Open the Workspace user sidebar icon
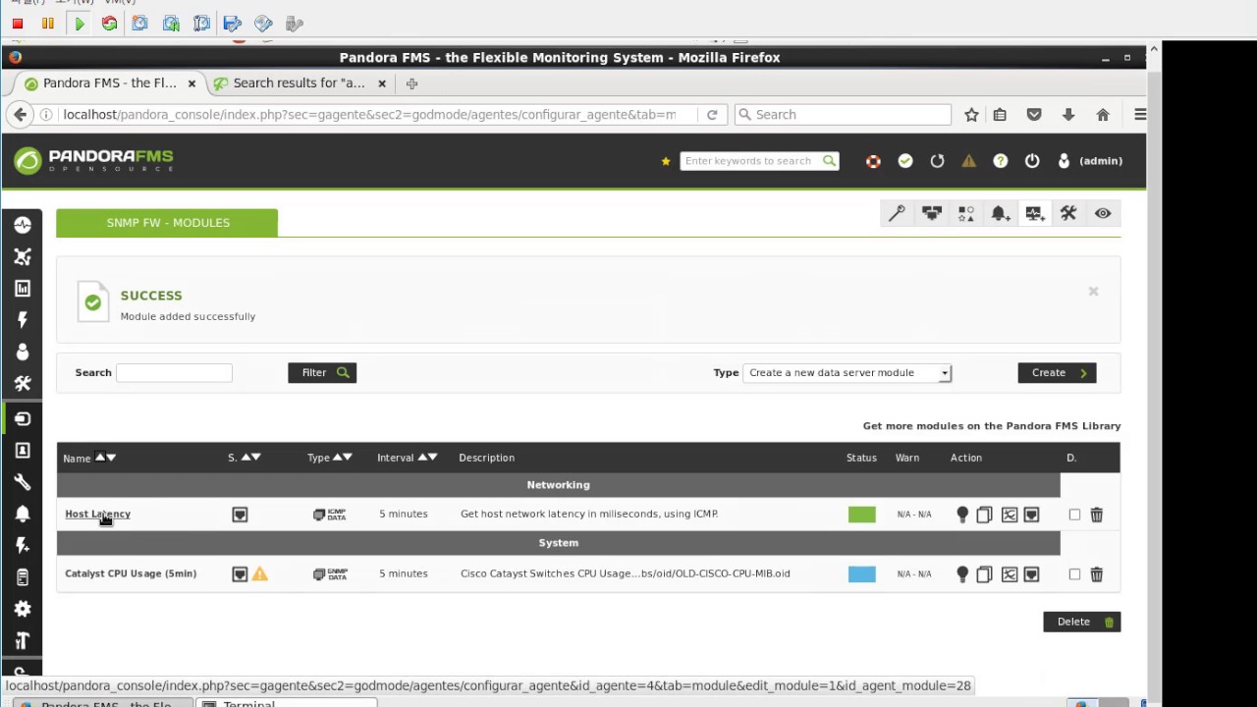The height and width of the screenshot is (707, 1257). point(23,352)
